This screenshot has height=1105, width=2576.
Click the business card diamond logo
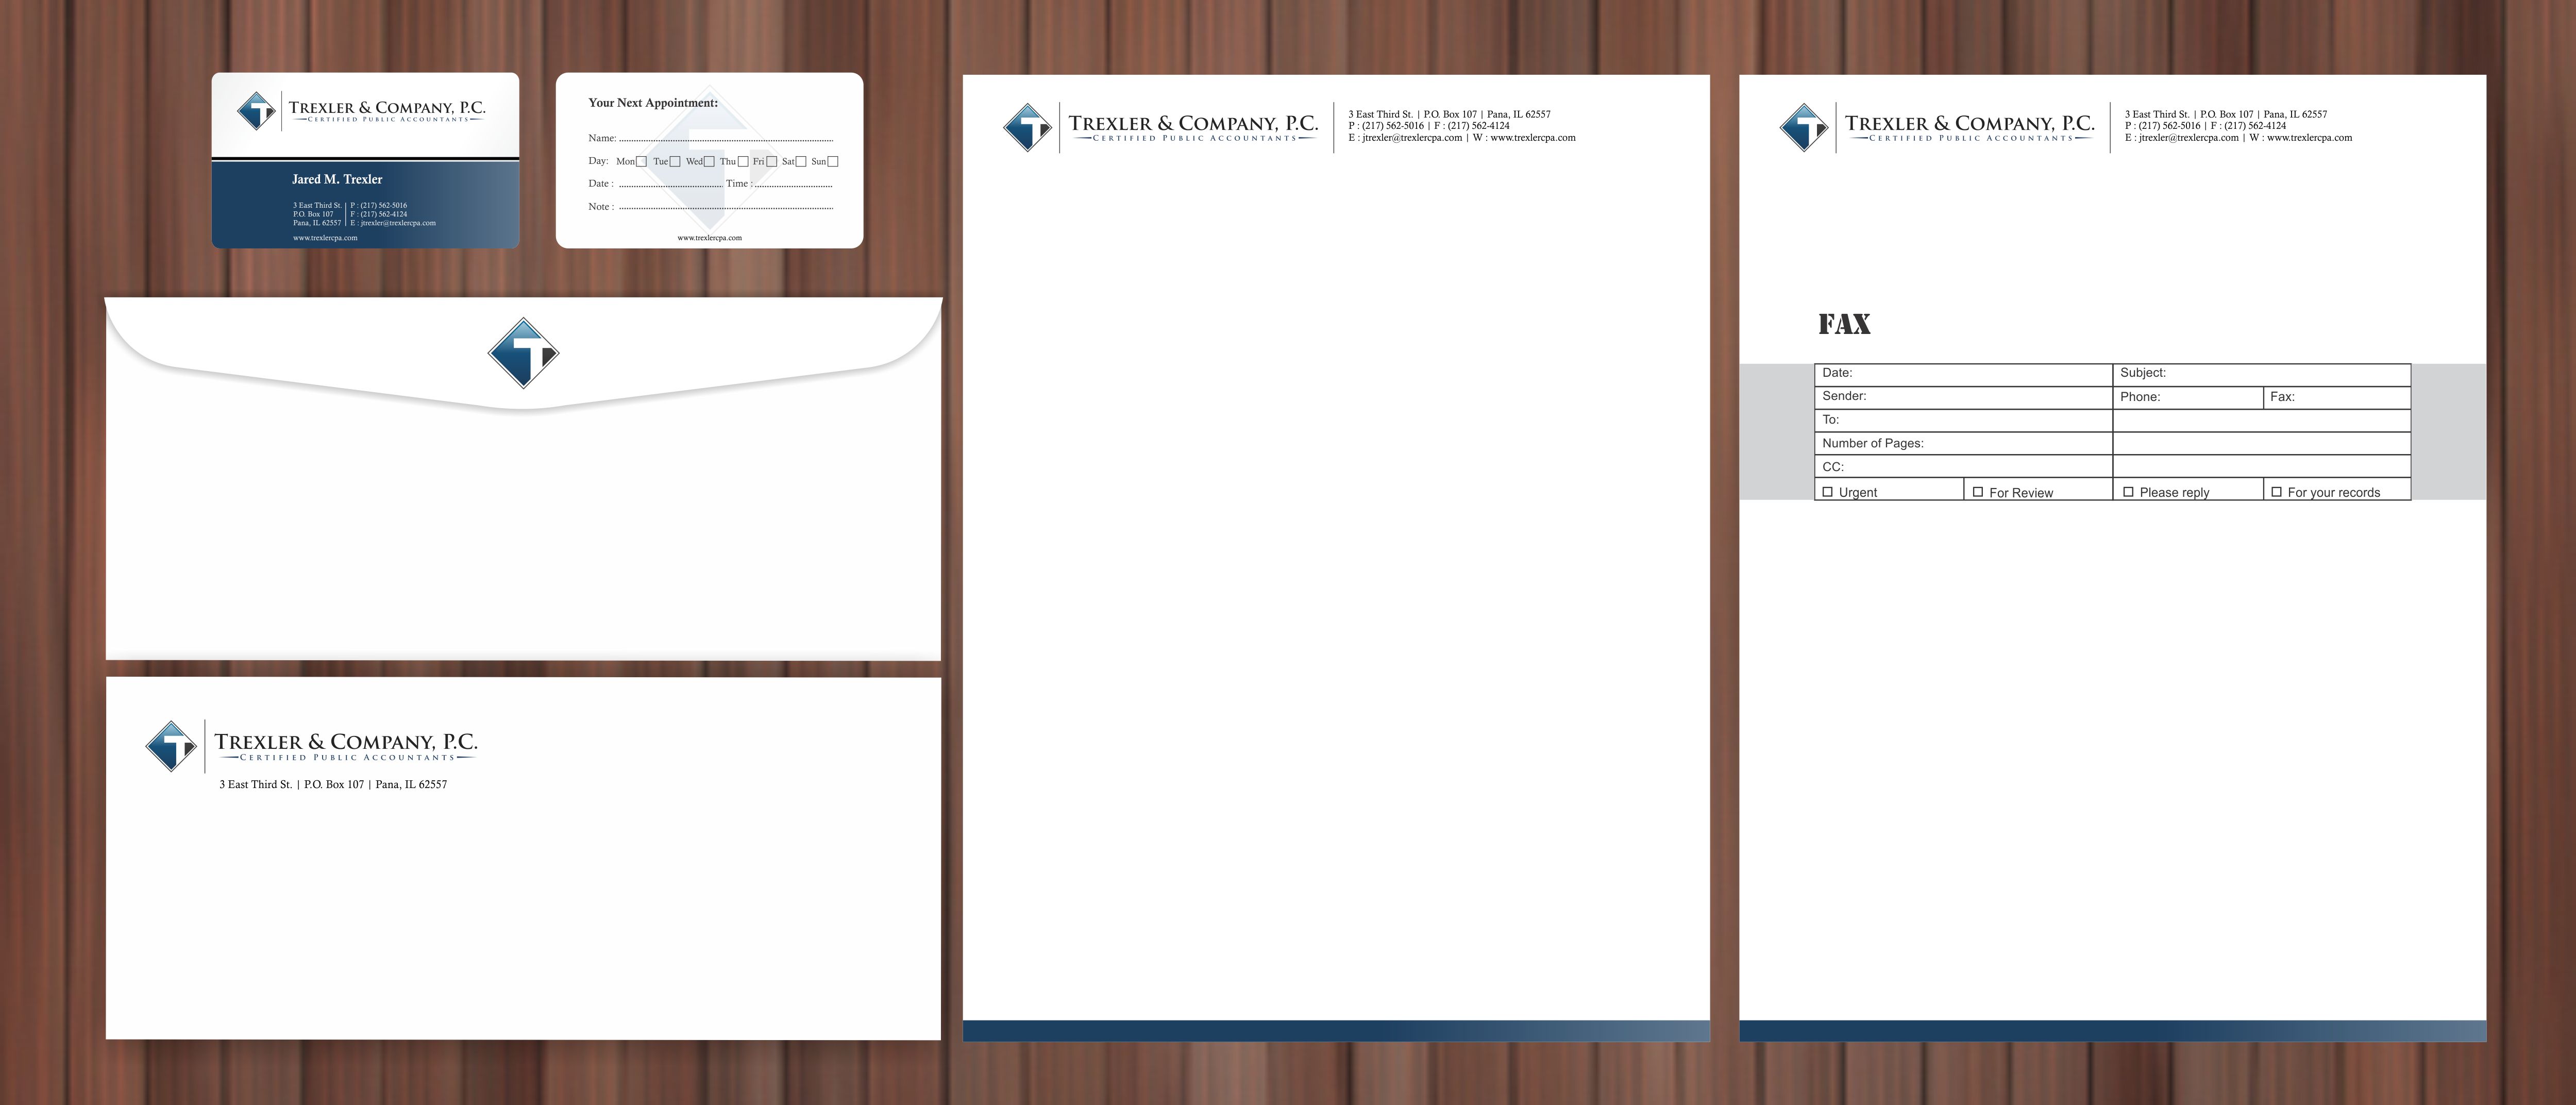(256, 110)
